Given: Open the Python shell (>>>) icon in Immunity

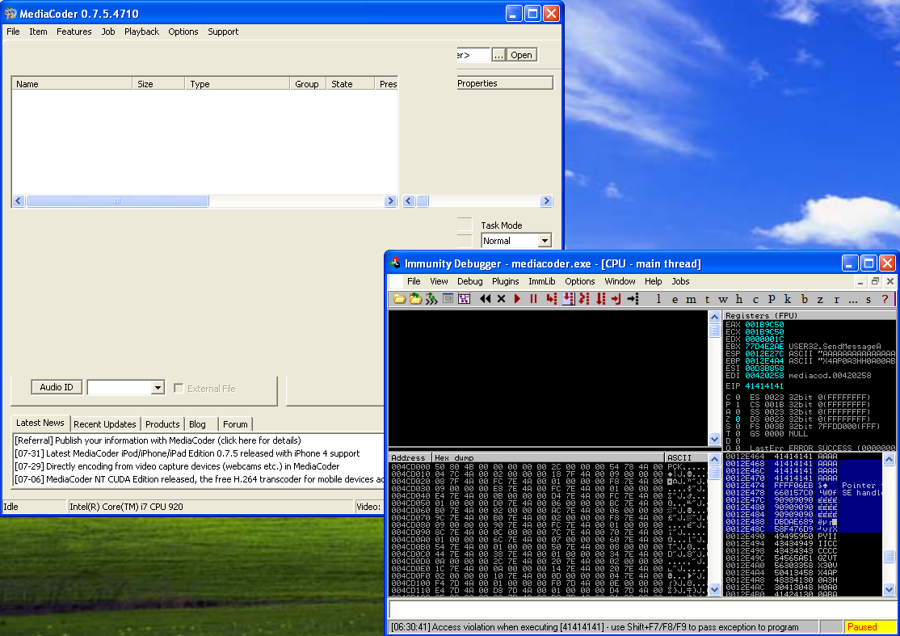Looking at the screenshot, I should 431,299.
